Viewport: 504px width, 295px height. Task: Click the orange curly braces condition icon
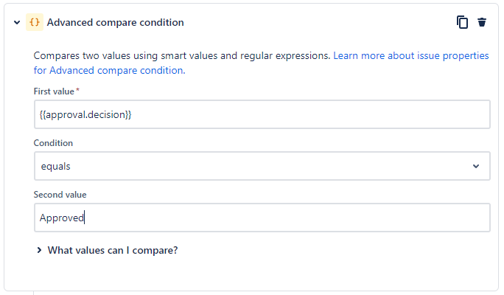35,22
